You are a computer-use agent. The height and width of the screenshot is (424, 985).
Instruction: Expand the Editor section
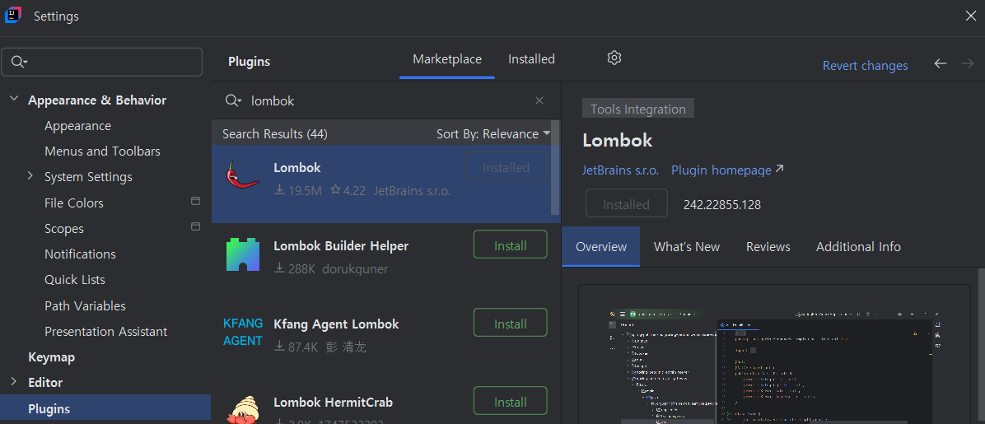tap(14, 381)
